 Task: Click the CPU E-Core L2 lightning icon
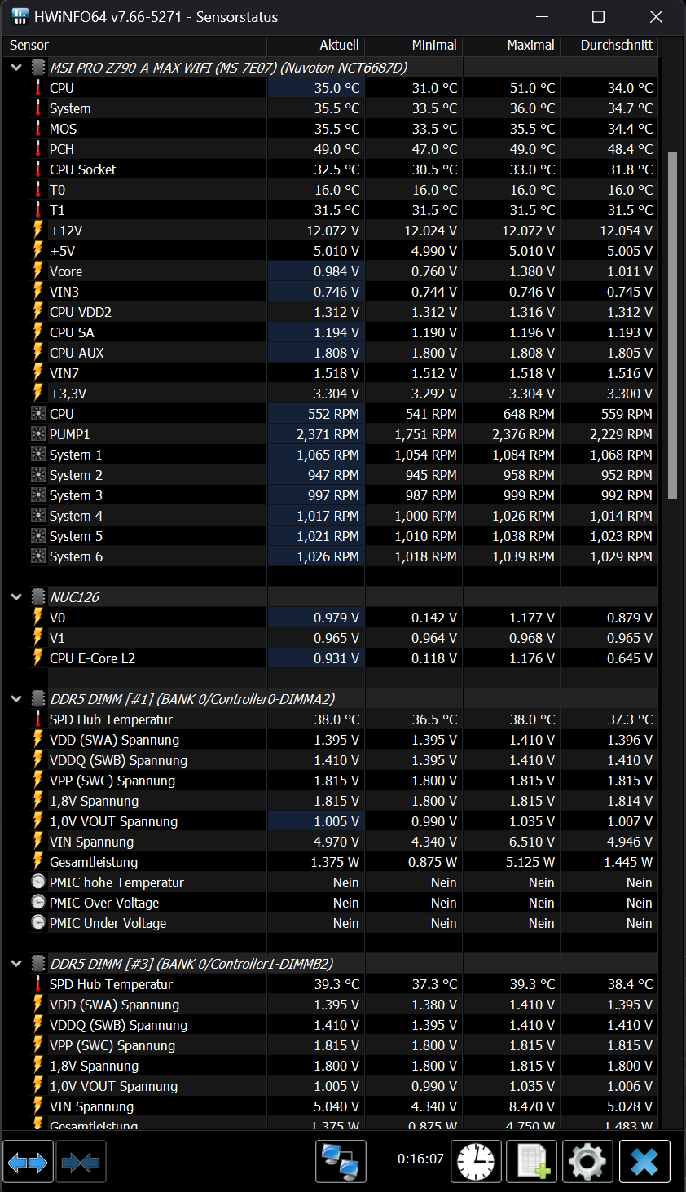click(38, 658)
